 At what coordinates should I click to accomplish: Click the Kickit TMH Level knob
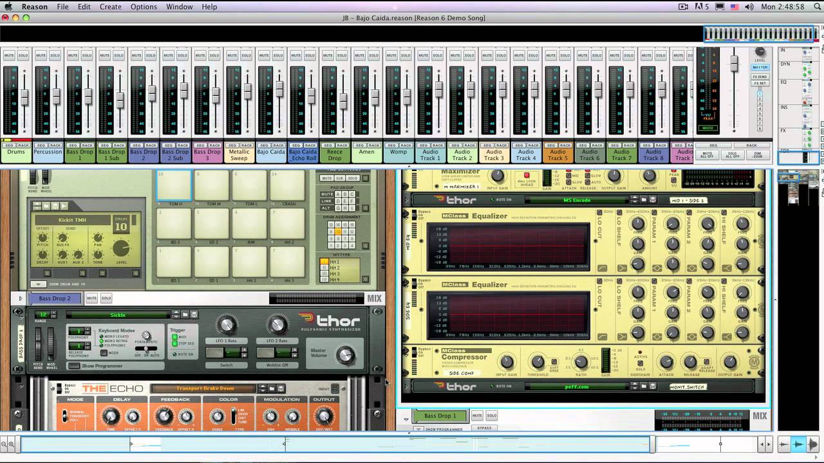click(121, 248)
